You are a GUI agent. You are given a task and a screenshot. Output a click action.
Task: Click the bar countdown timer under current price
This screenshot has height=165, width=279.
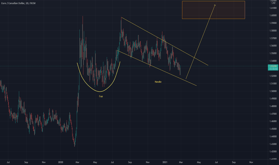(273, 69)
